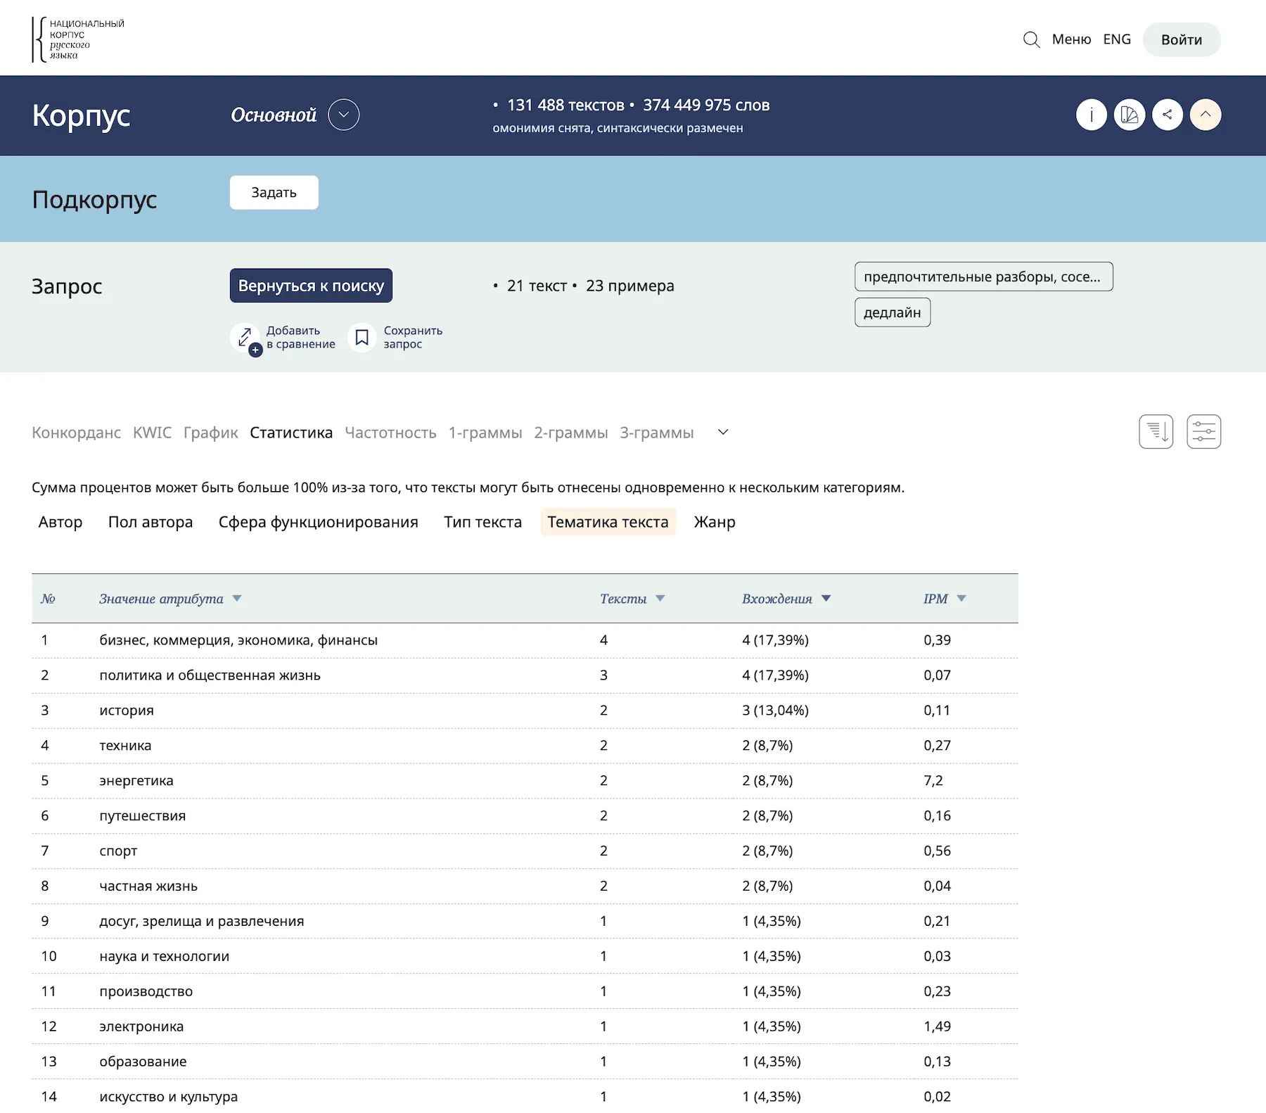This screenshot has width=1266, height=1113.
Task: Sort by Тексты column arrow
Action: click(x=660, y=599)
